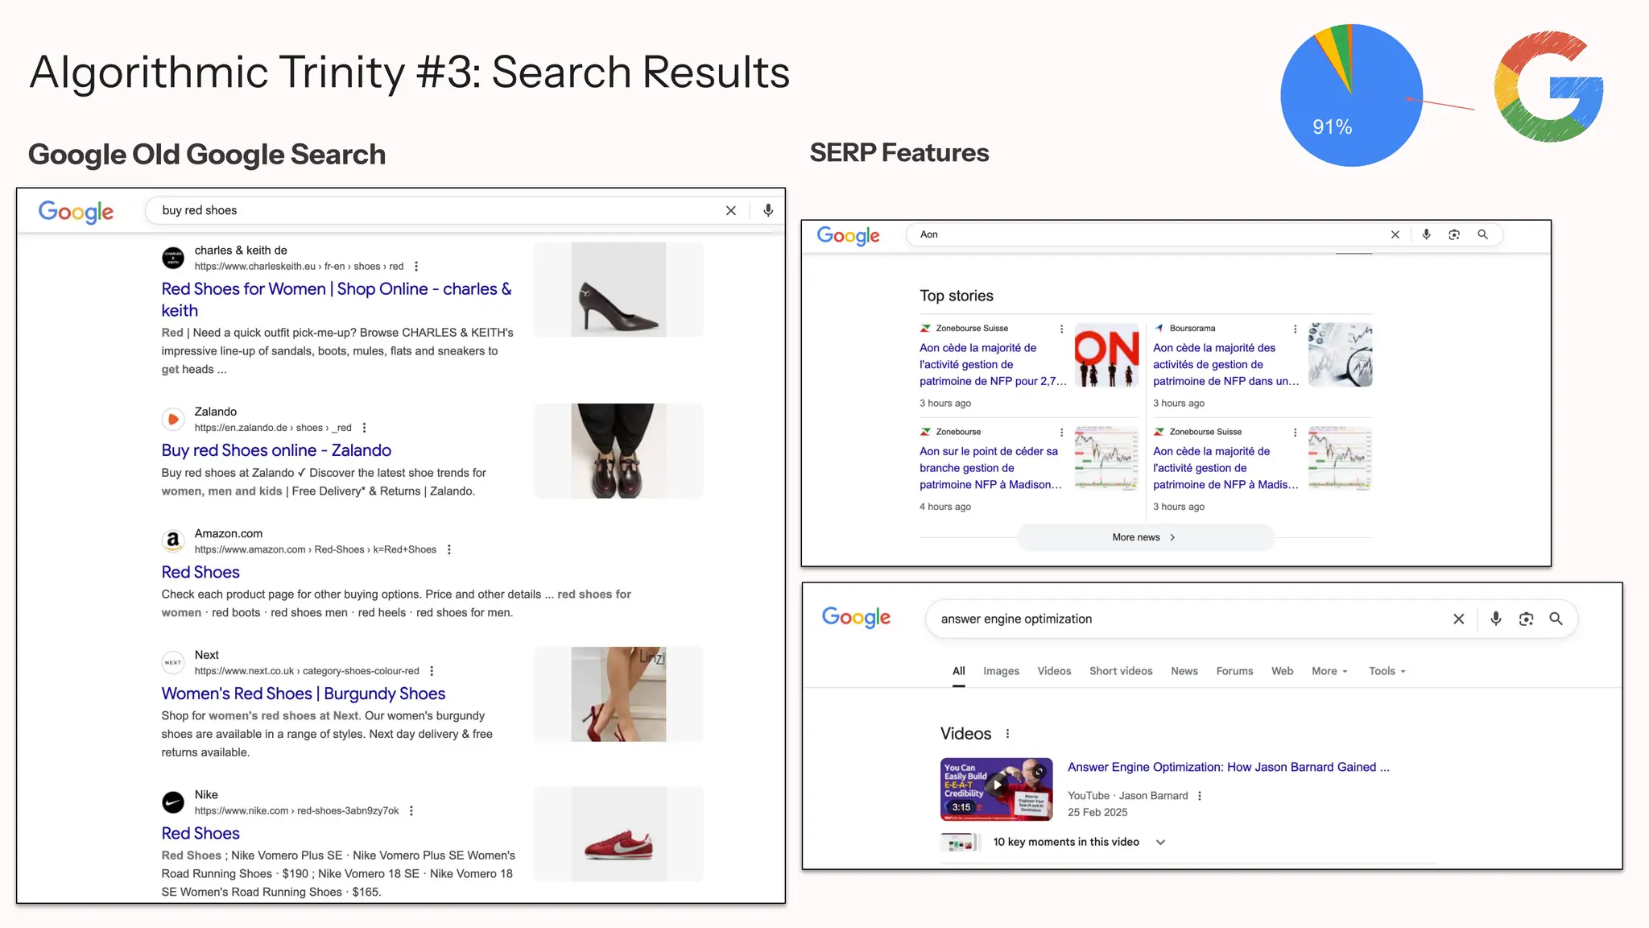Click the 'Aon' search input field
This screenshot has width=1649, height=928.
[1150, 234]
